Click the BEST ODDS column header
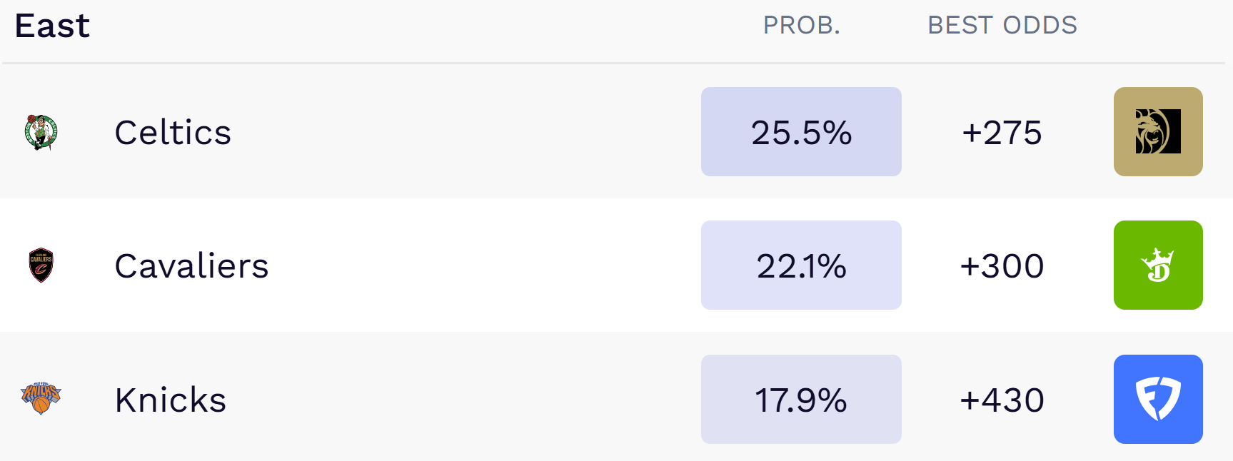This screenshot has width=1233, height=461. click(1002, 26)
